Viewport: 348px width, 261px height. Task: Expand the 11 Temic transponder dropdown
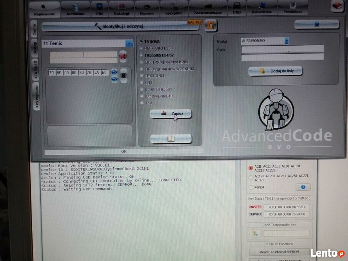tap(129, 43)
